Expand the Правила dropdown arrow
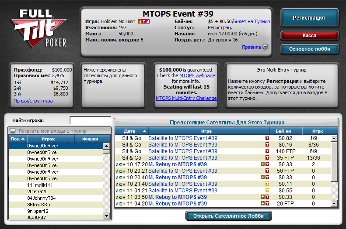The width and height of the screenshot is (346, 229). [x=266, y=47]
